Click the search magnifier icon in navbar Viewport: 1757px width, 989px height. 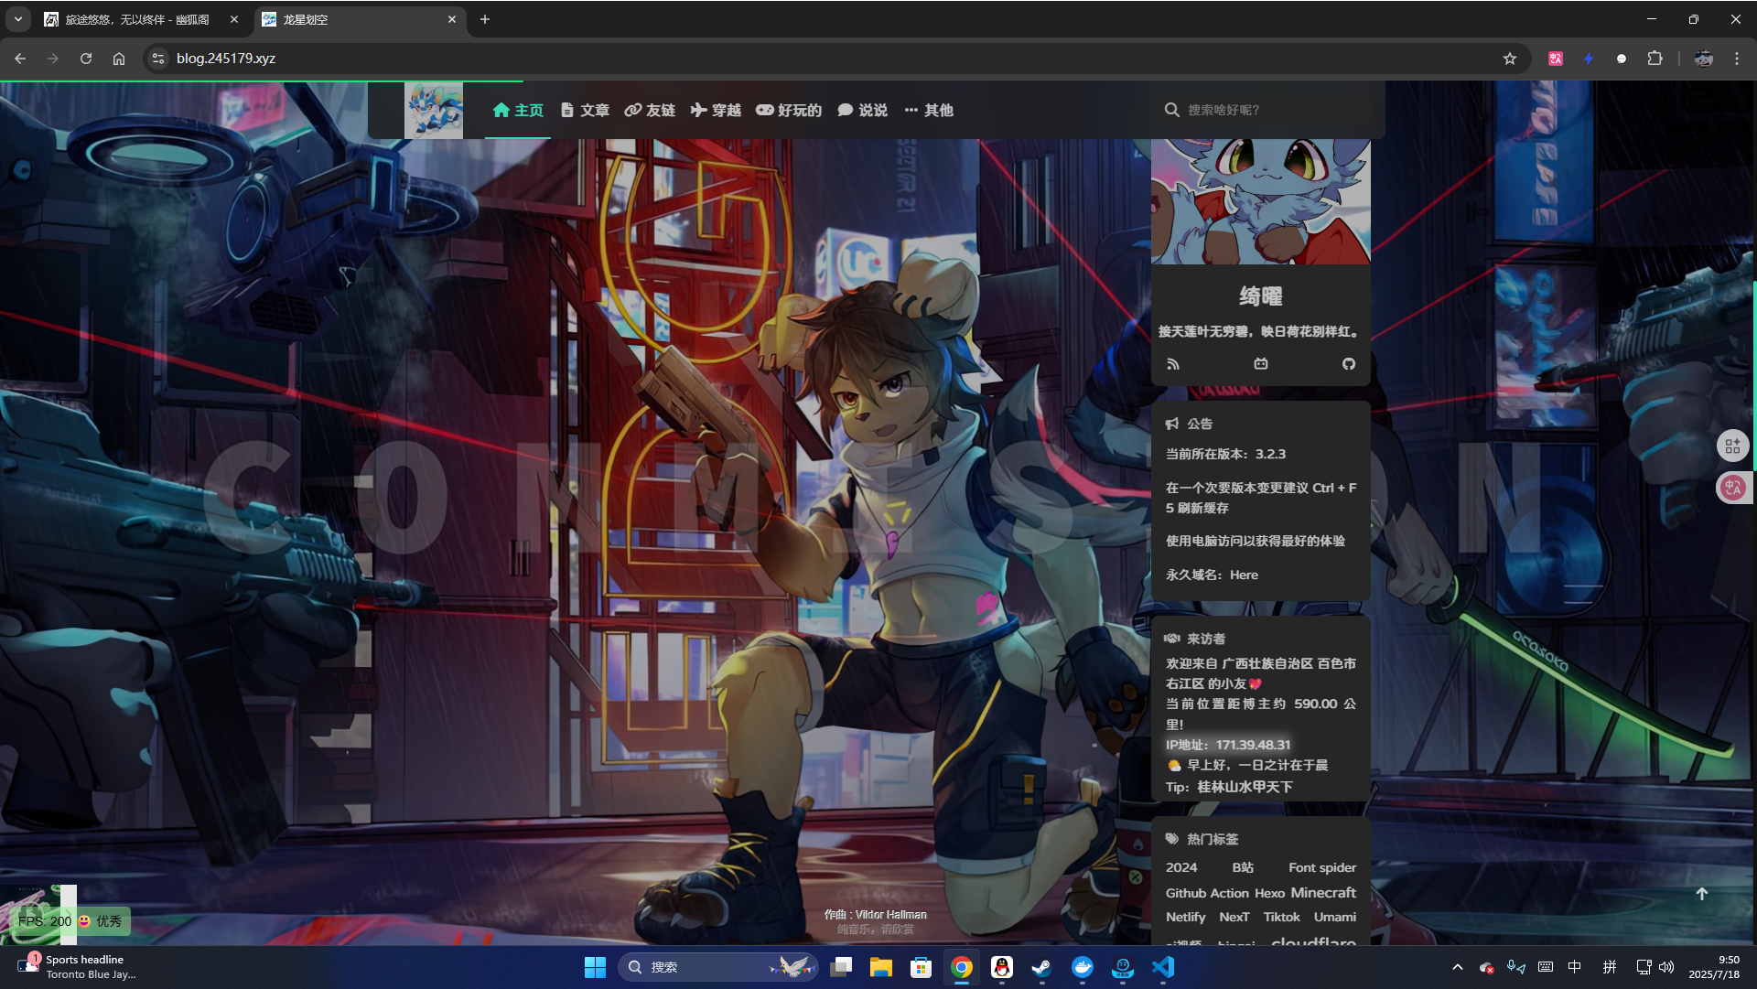tap(1171, 110)
